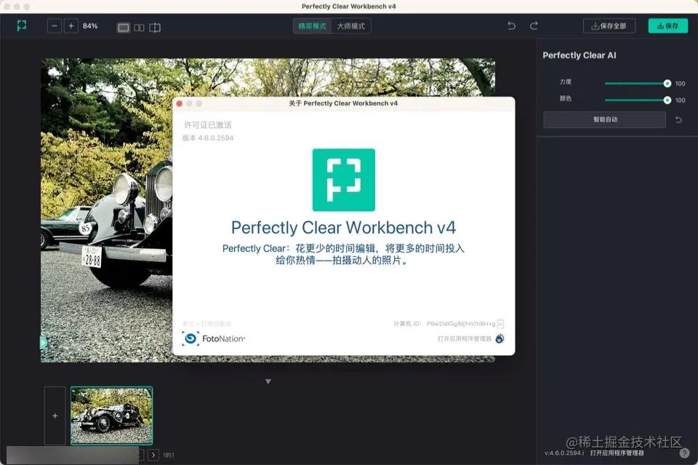Click the 许可证已激活 license status text

pyautogui.click(x=208, y=125)
